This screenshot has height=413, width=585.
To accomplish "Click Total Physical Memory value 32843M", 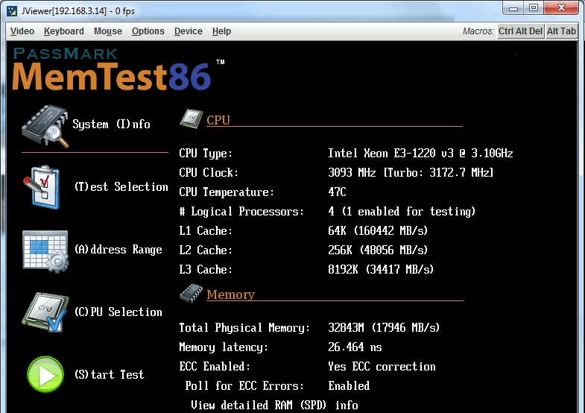I will 384,327.
